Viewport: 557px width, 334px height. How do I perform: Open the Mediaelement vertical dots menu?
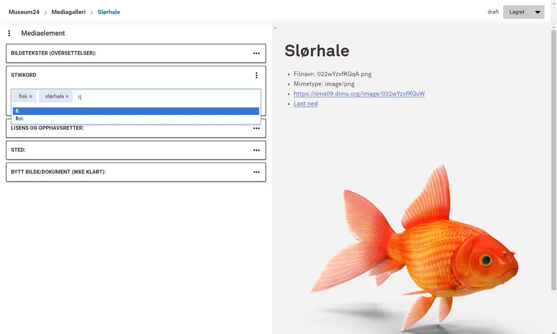coord(9,33)
